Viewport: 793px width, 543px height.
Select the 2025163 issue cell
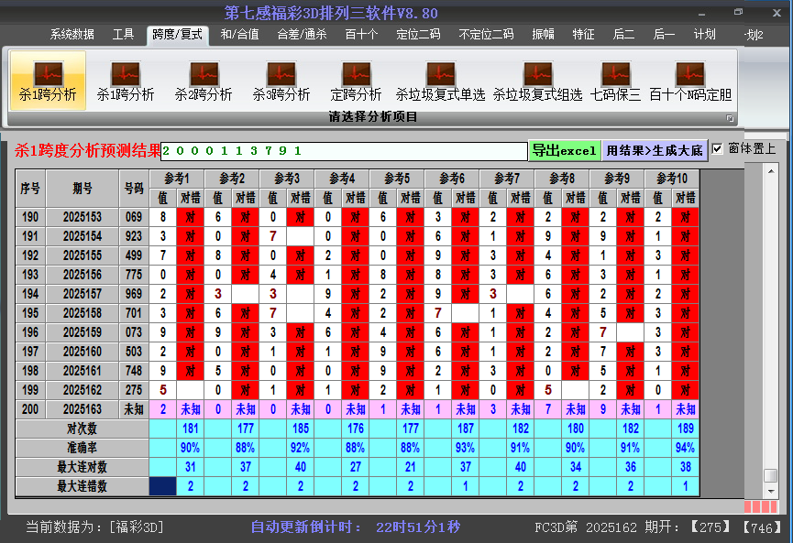[83, 409]
